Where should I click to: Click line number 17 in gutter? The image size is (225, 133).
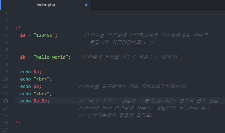pos(5,130)
